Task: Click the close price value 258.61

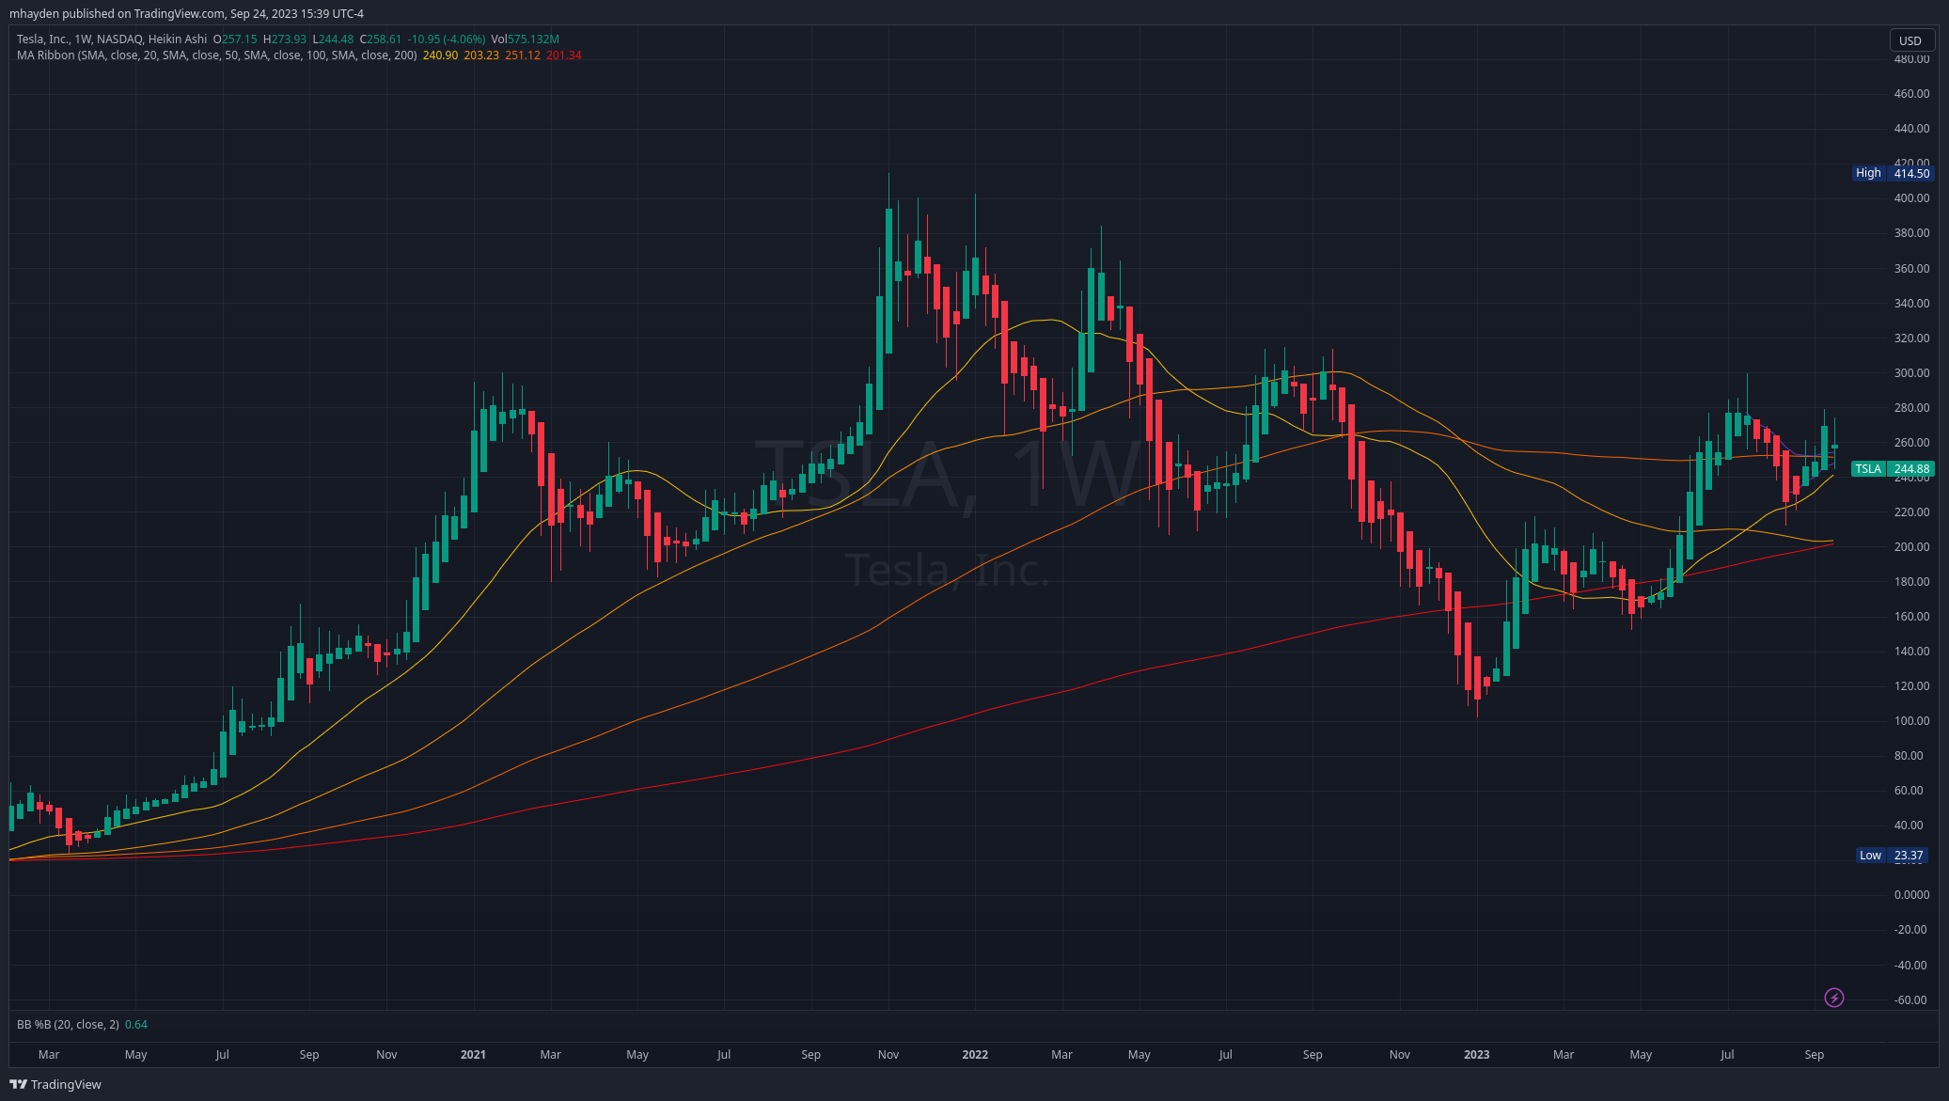Action: coord(385,39)
